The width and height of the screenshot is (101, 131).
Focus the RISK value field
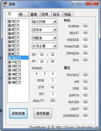click(x=53, y=81)
